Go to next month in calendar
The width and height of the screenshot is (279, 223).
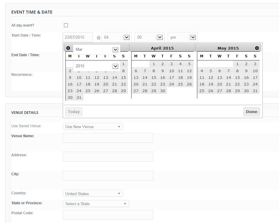click(257, 48)
